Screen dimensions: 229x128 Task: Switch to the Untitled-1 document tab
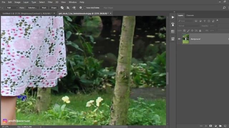[27, 14]
